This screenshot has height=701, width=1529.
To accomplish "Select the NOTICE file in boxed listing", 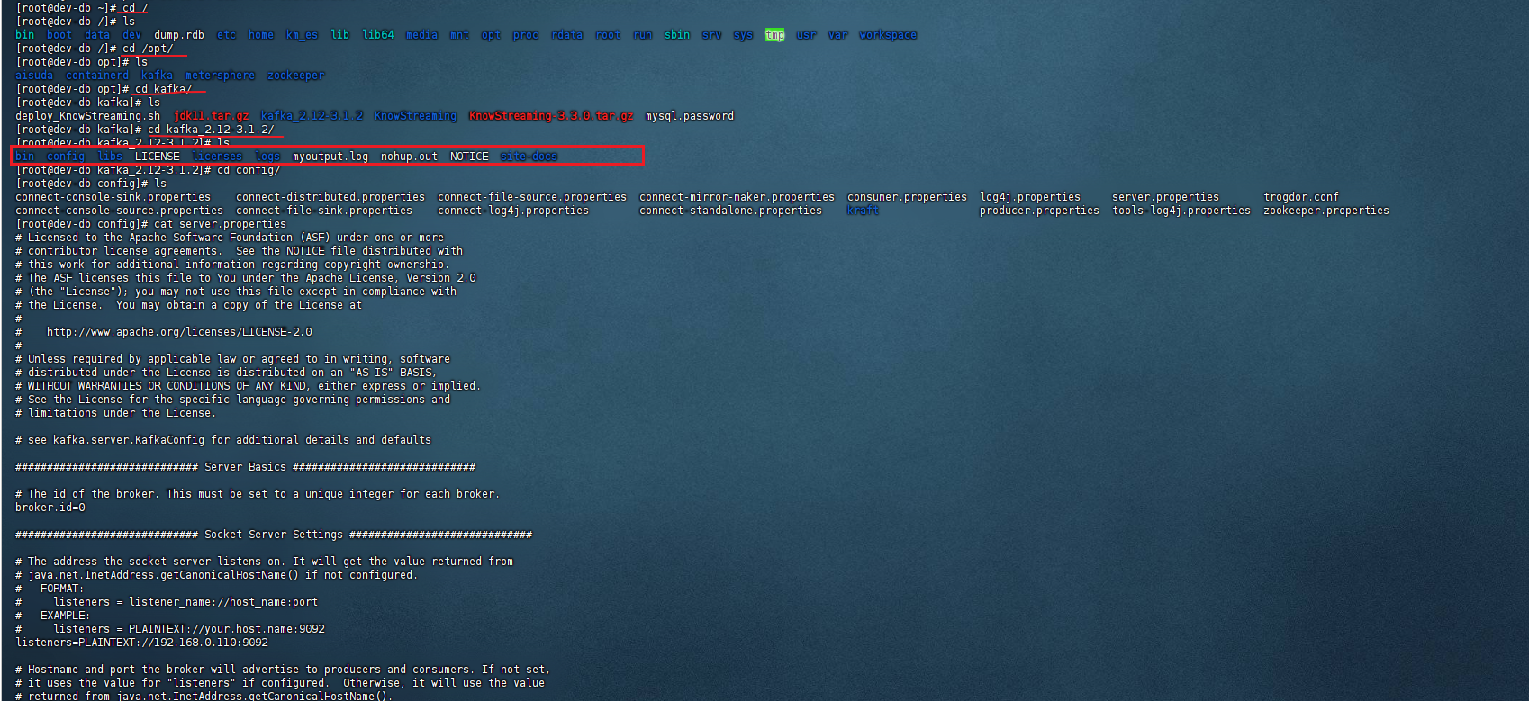I will pos(469,157).
